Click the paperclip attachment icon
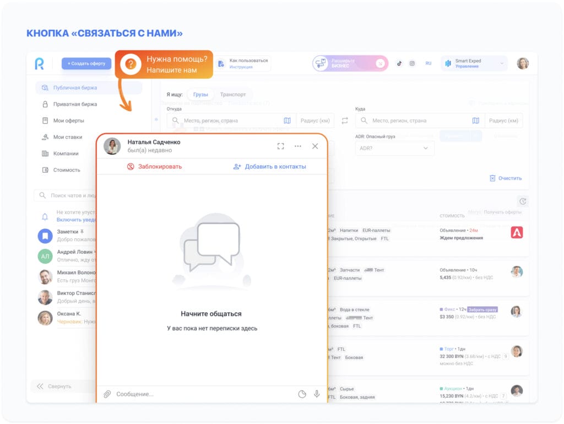The height and width of the screenshot is (424, 564). (107, 394)
